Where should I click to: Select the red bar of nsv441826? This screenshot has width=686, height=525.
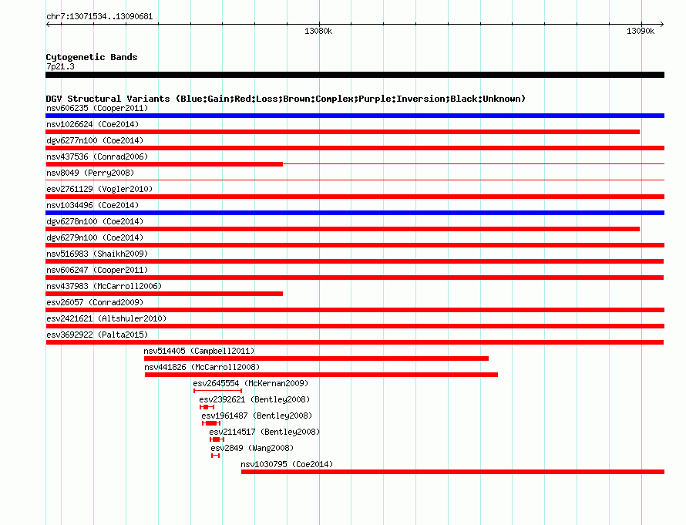(321, 375)
